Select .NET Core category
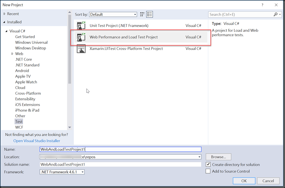This screenshot has width=285, height=188. tap(23, 59)
